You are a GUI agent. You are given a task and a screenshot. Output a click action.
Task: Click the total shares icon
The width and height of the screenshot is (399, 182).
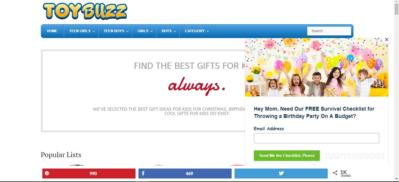click(x=335, y=173)
